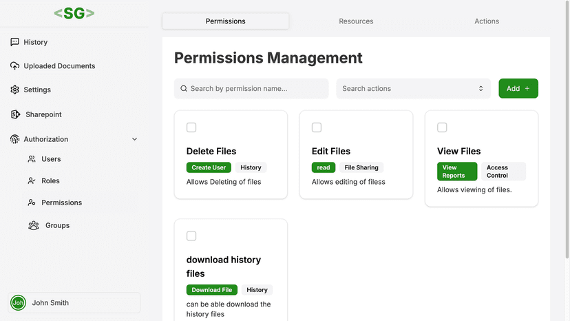The height and width of the screenshot is (321, 570).
Task: Click the Permissions user-cog icon
Action: (x=32, y=203)
